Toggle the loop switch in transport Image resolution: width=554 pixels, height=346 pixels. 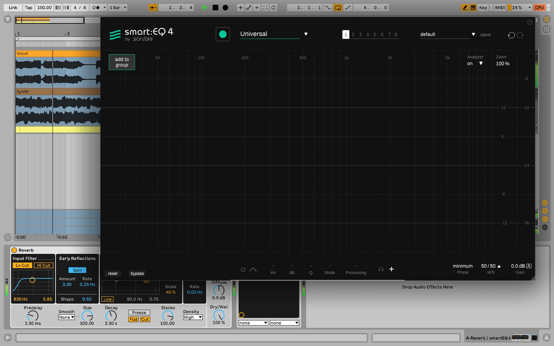pos(338,8)
